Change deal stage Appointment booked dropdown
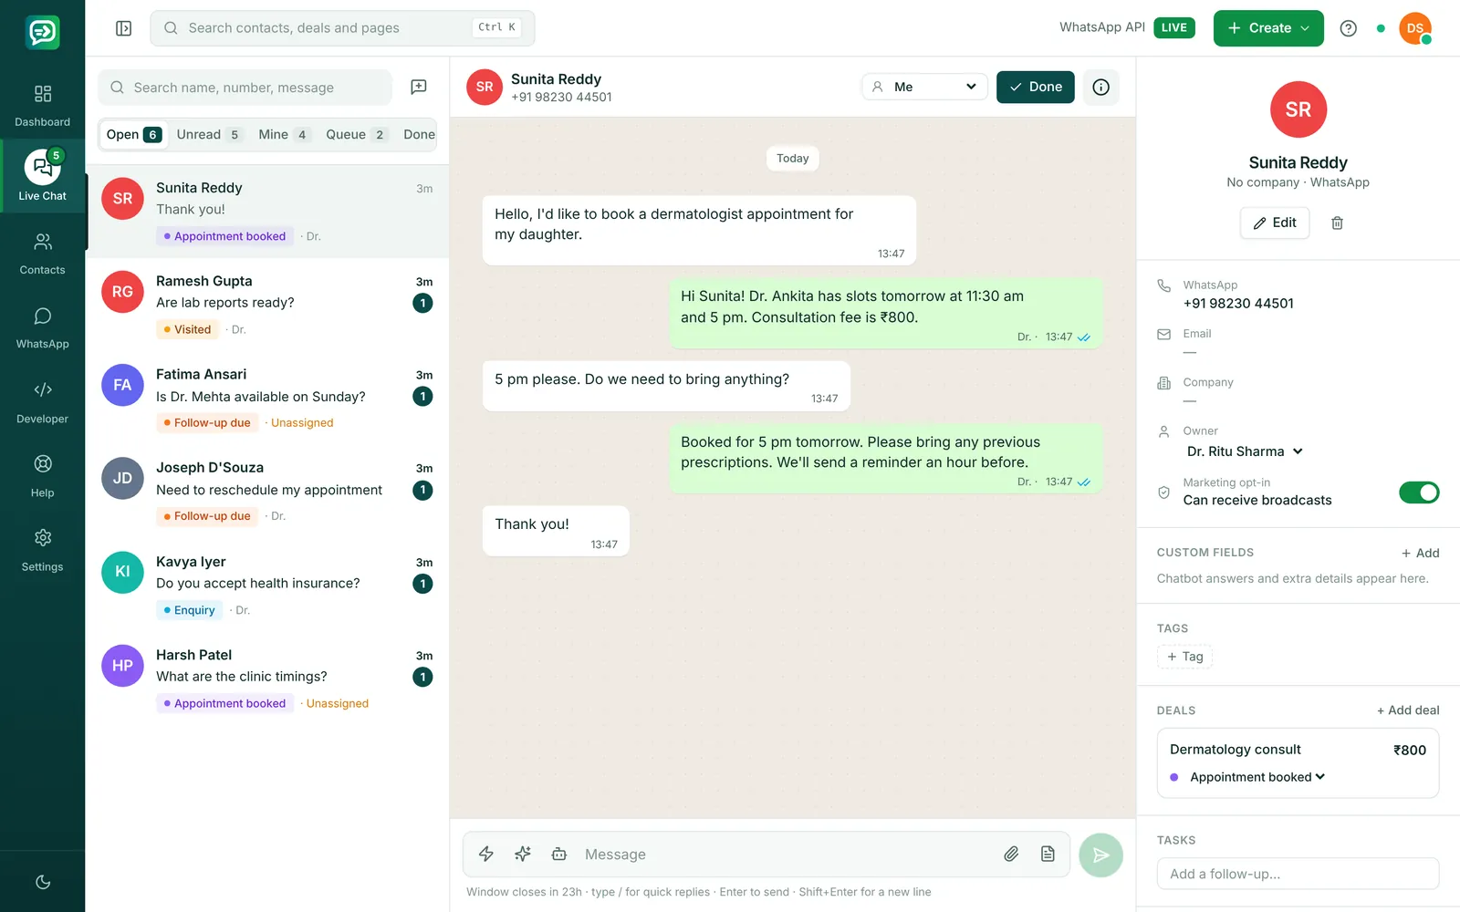 coord(1257,777)
